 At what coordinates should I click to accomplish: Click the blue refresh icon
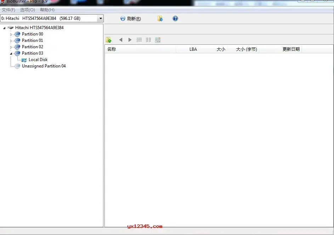coord(123,18)
